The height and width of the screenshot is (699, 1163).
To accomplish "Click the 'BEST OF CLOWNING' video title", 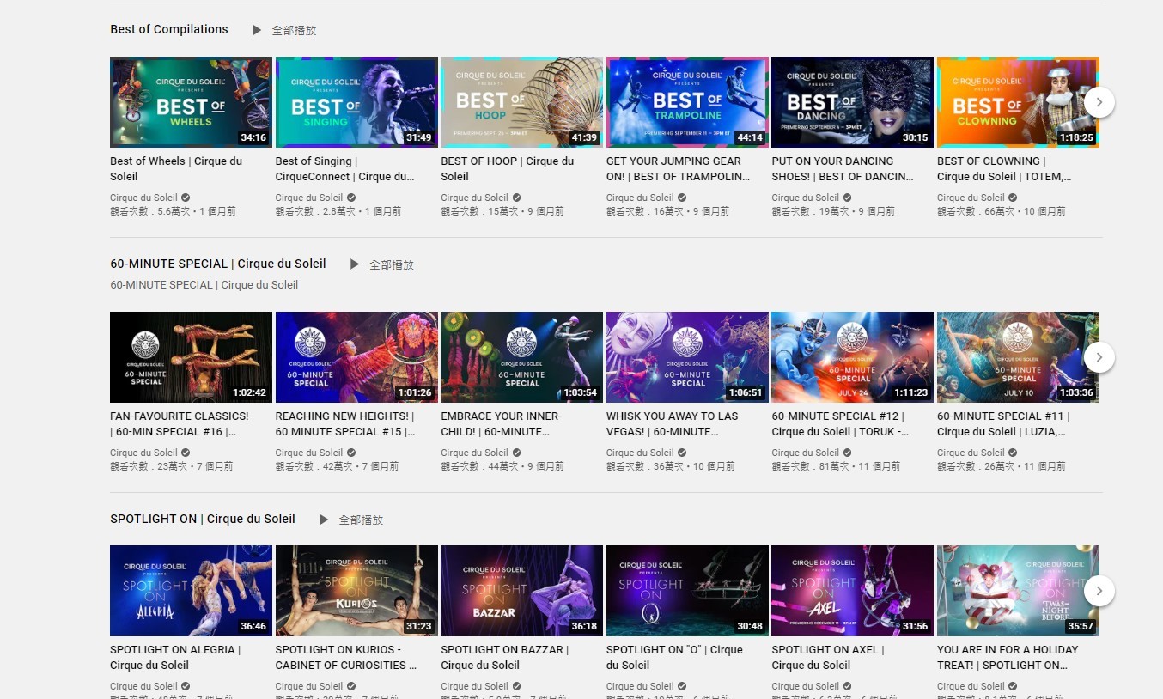I will 1004,168.
